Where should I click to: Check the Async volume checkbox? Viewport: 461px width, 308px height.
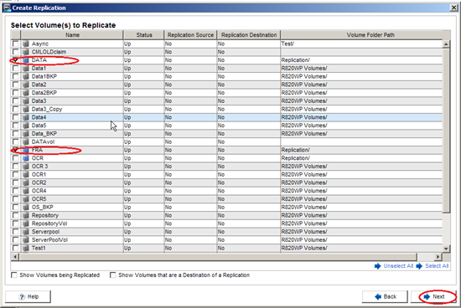15,44
